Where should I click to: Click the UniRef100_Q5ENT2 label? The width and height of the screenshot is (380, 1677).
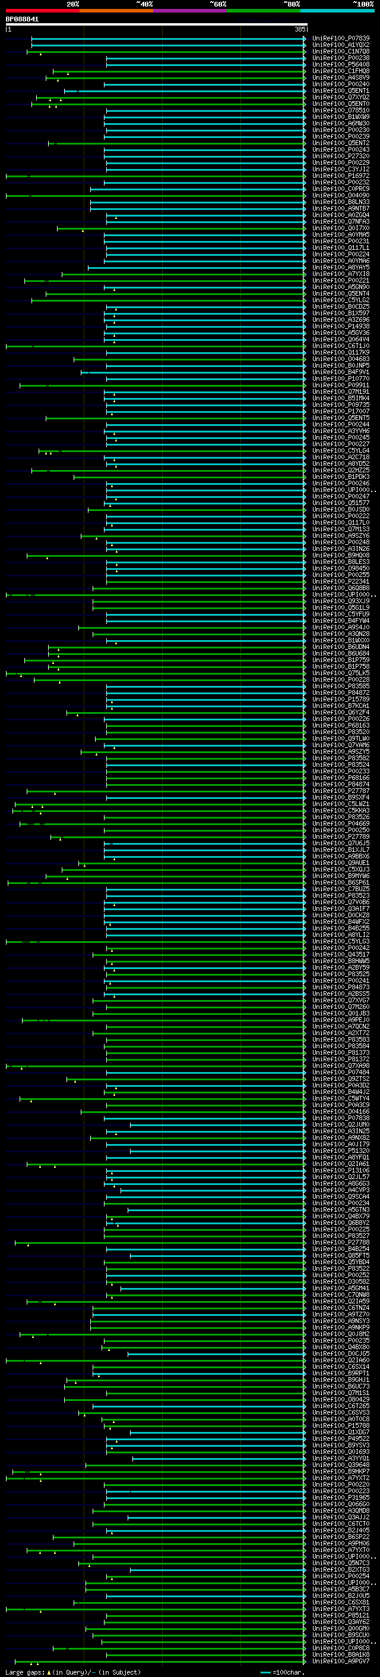pos(341,143)
